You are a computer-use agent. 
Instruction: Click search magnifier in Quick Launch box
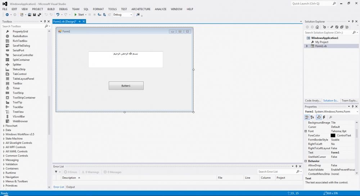click(x=334, y=4)
